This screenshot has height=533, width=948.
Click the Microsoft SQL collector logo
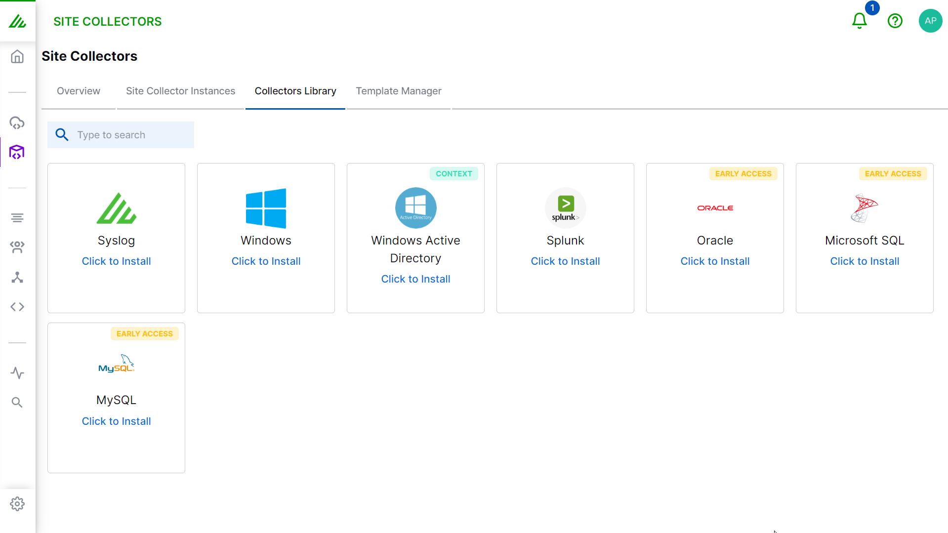point(865,208)
